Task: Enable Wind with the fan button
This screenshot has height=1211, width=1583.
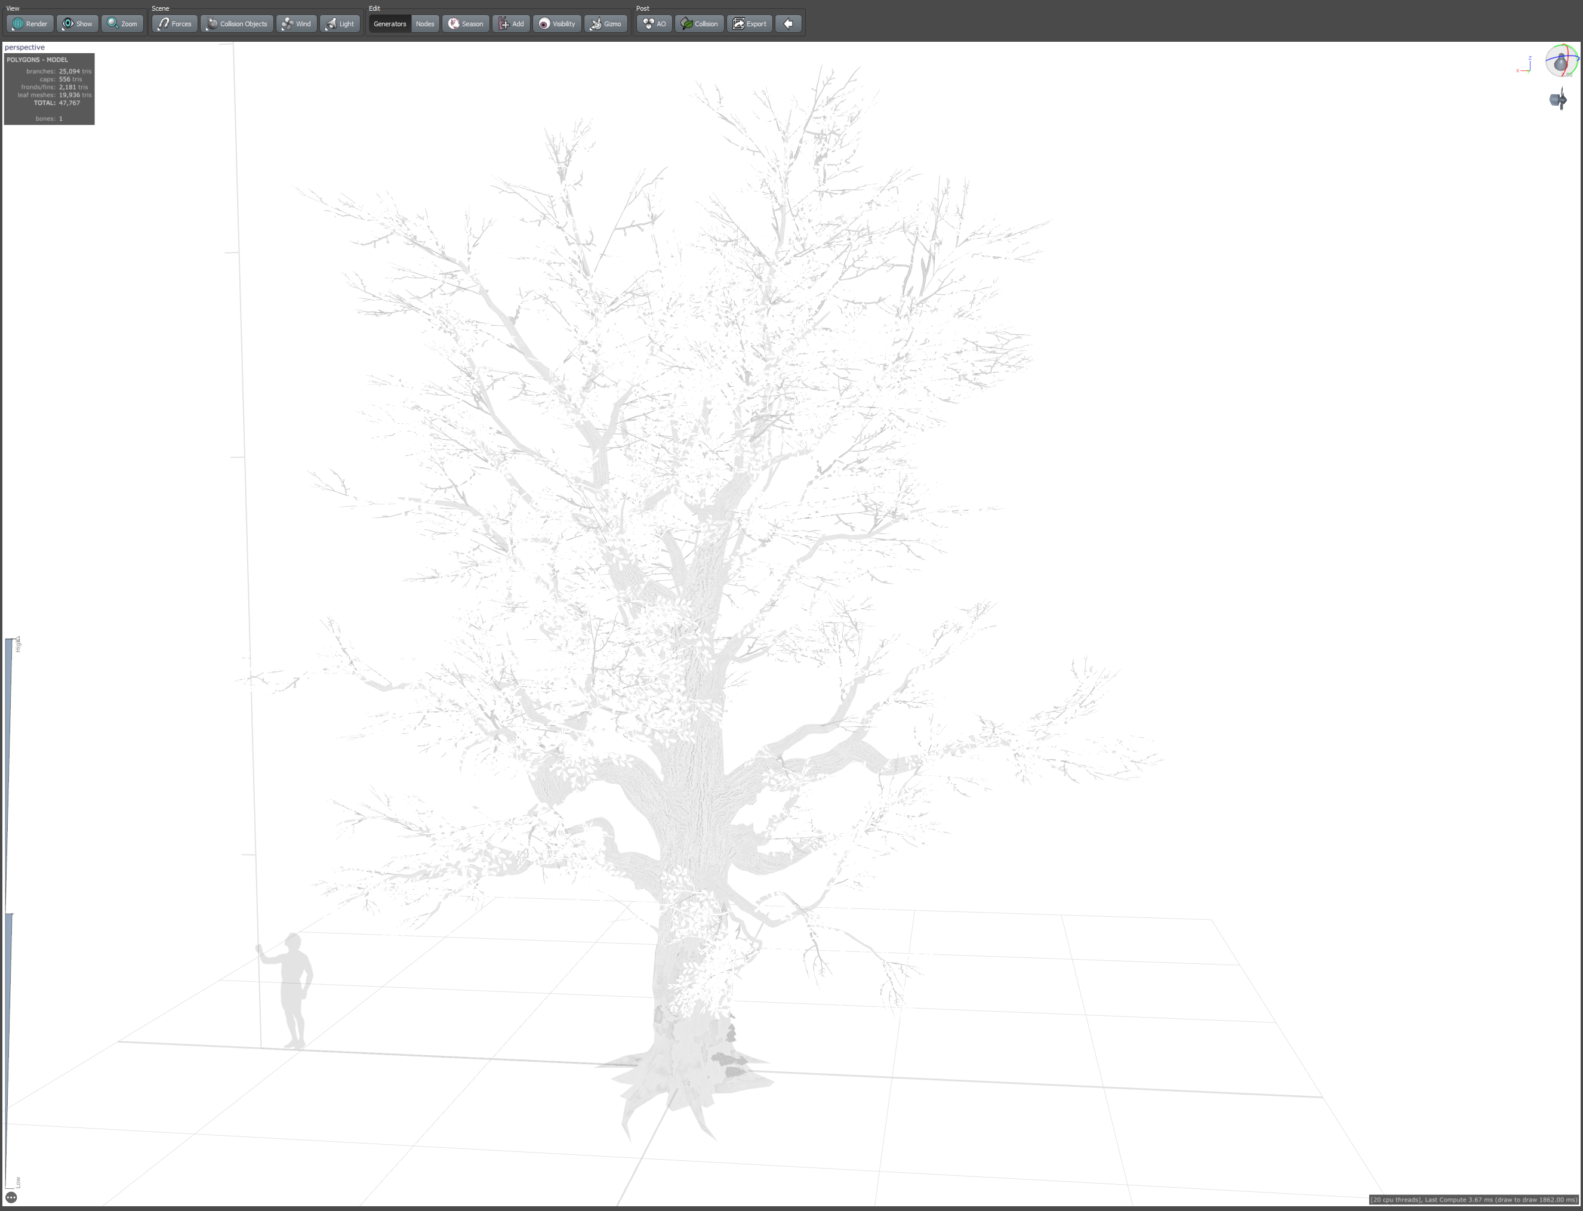Action: click(296, 24)
